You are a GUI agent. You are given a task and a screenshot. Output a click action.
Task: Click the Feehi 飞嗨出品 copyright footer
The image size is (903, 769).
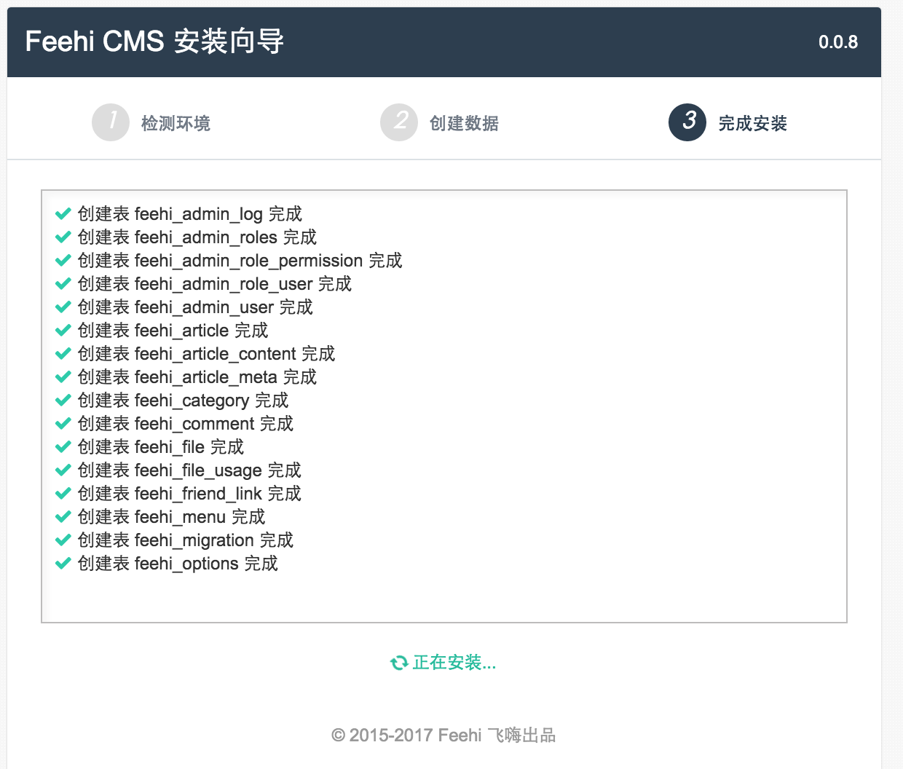pos(443,736)
